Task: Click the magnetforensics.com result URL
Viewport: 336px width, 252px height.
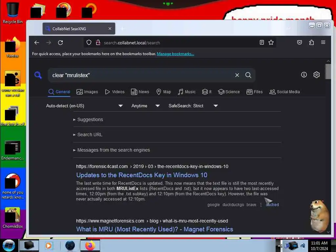Action: [152, 221]
